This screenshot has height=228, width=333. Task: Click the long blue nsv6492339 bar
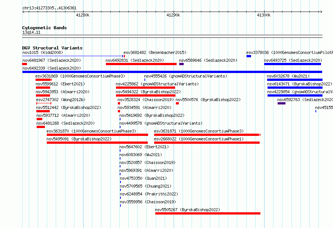172,72
